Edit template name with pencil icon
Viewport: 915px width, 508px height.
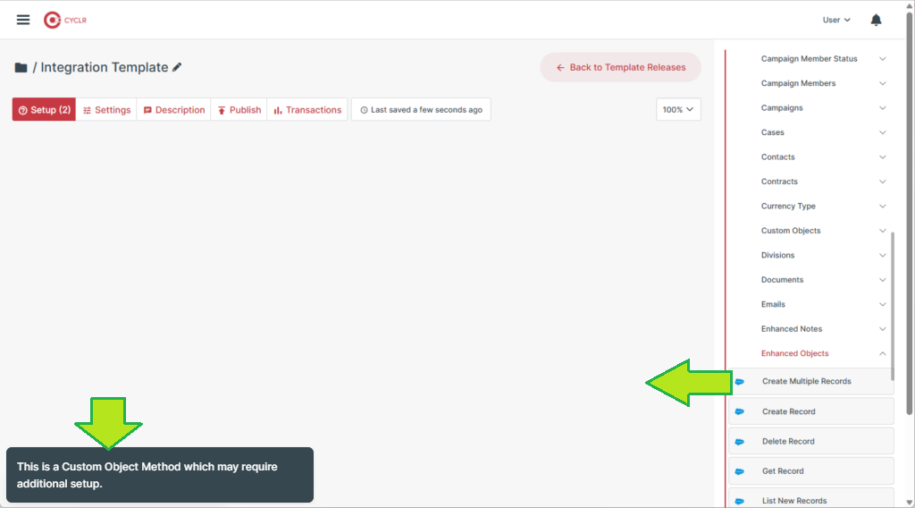tap(177, 67)
